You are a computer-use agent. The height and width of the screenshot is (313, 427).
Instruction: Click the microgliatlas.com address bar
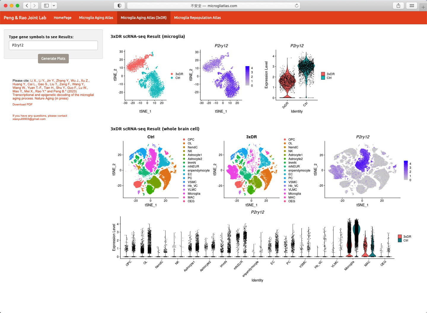click(x=213, y=6)
